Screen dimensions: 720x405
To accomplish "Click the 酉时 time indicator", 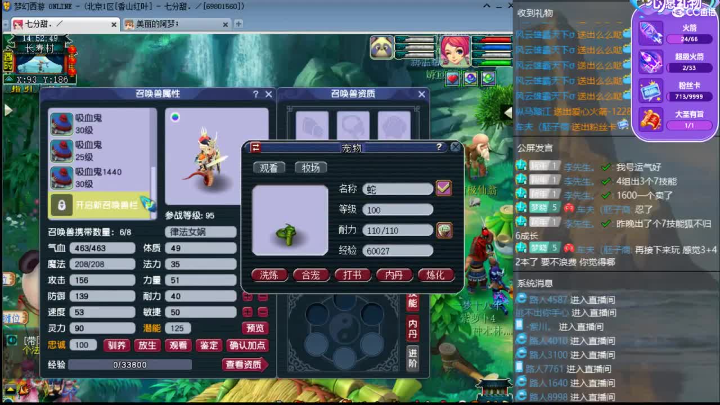I will (8, 60).
